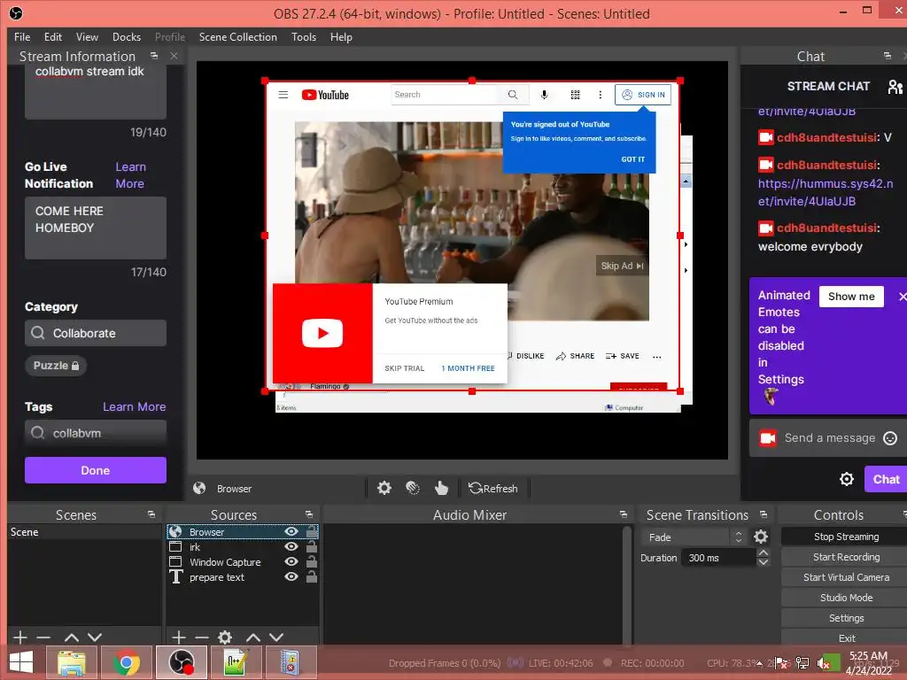The height and width of the screenshot is (680, 907).
Task: Open the View menu
Action: pyautogui.click(x=87, y=37)
